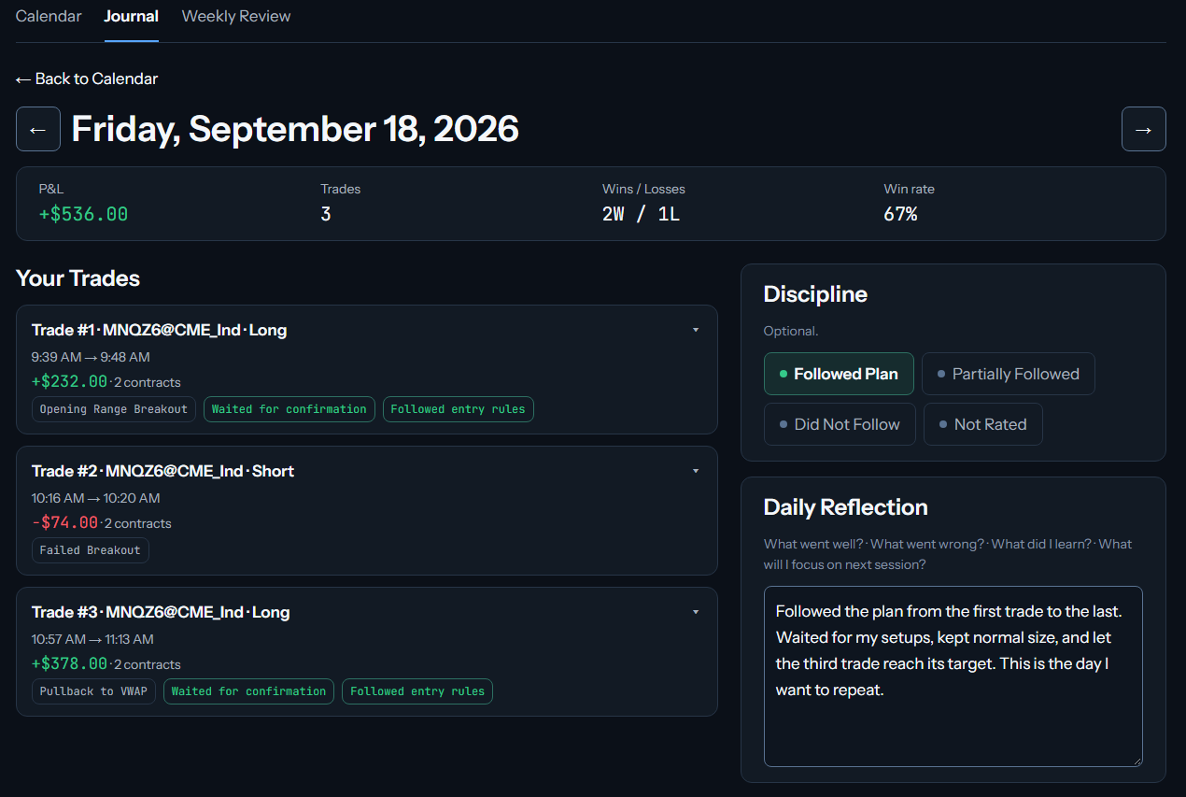Click the Discipline panel heading
Viewport: 1186px width, 797px height.
815,294
